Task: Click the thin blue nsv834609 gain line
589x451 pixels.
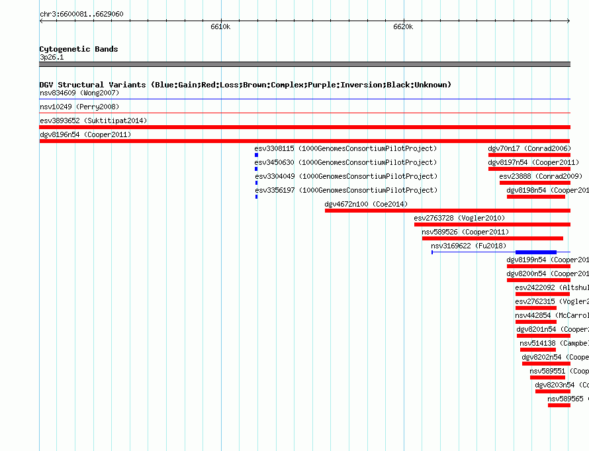Action: pyautogui.click(x=304, y=99)
